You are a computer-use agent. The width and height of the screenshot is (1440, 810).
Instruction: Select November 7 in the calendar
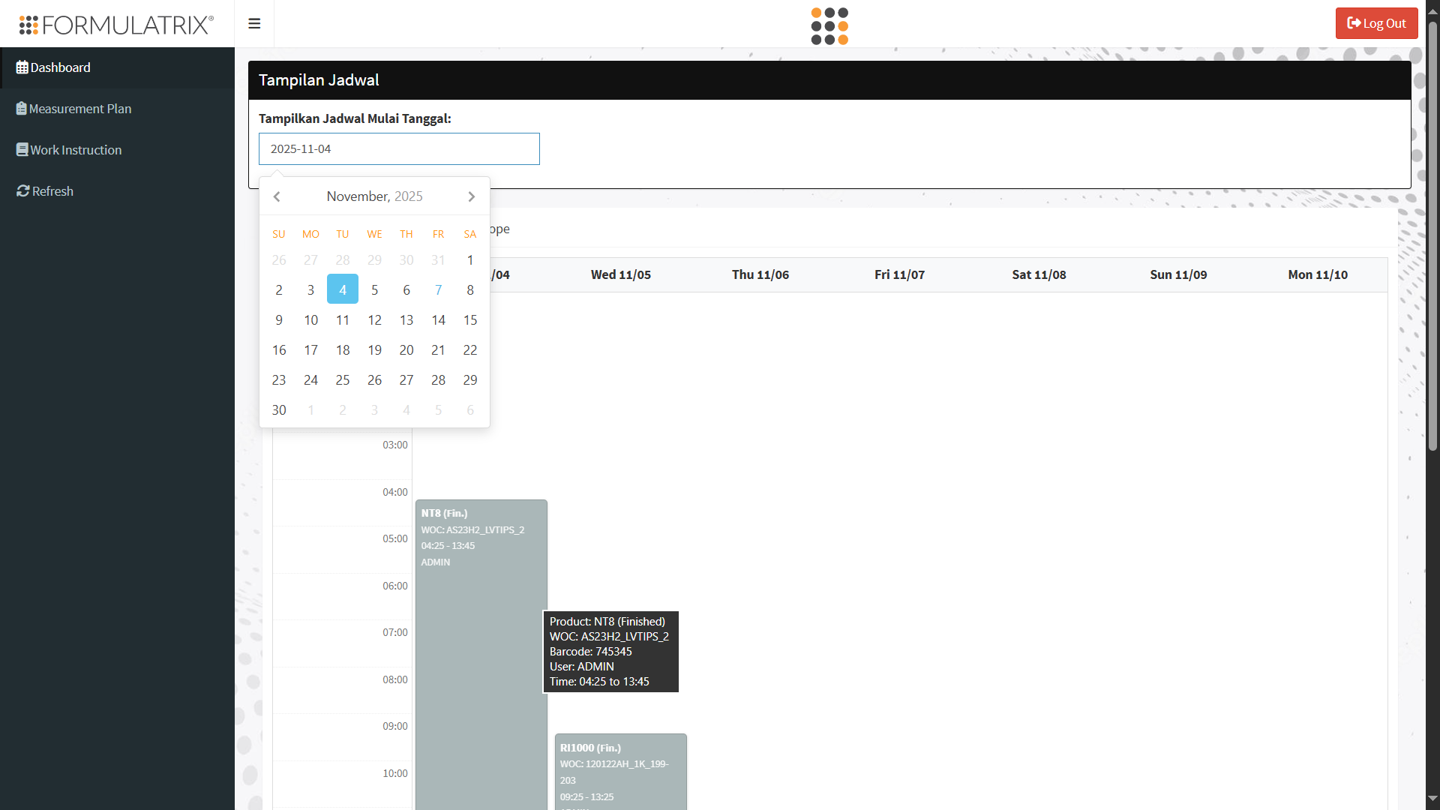438,289
